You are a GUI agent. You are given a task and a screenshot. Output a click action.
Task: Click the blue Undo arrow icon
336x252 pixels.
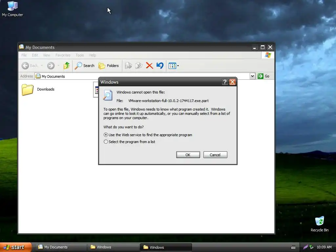click(x=160, y=66)
